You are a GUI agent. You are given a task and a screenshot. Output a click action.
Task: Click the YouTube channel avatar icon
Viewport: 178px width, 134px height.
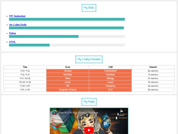pos(54,112)
